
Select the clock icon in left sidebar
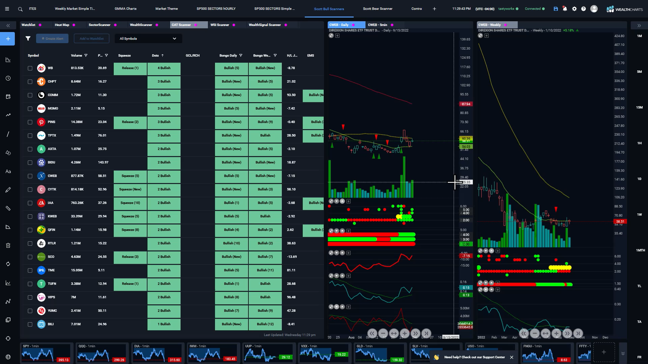[8, 78]
